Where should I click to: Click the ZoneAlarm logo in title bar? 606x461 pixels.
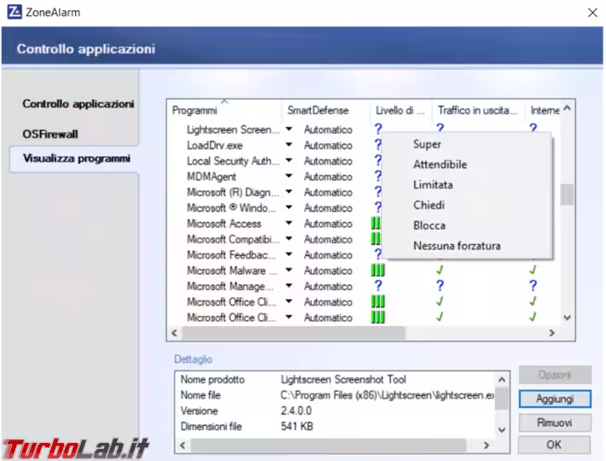[15, 12]
